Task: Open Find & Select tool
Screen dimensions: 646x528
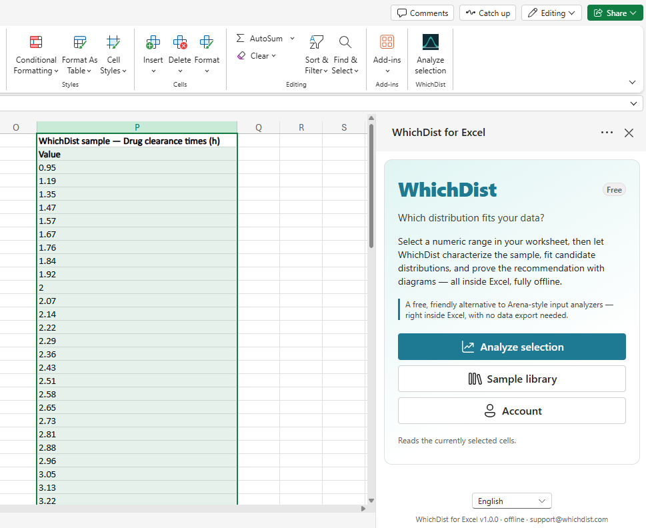Action: 345,55
